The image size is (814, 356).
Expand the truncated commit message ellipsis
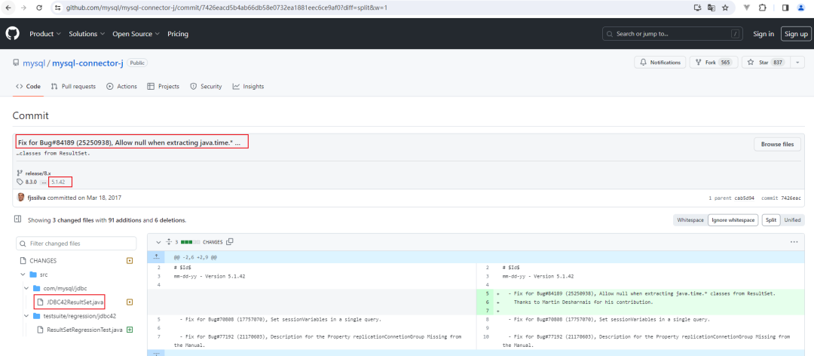coord(237,143)
